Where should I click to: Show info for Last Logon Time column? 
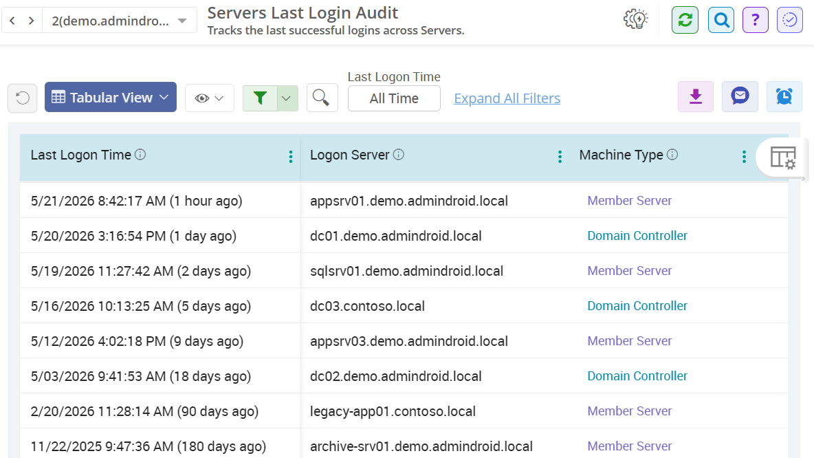pyautogui.click(x=140, y=154)
